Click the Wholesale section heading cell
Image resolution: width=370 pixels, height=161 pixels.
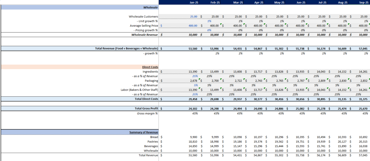coord(80,7)
